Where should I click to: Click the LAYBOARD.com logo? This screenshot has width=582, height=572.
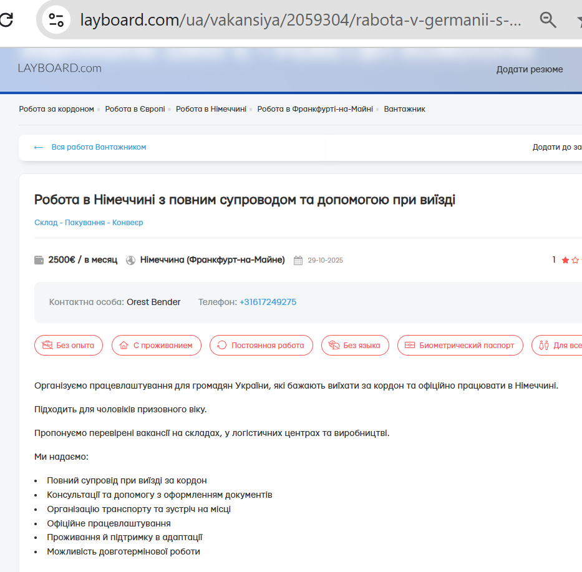(x=59, y=69)
